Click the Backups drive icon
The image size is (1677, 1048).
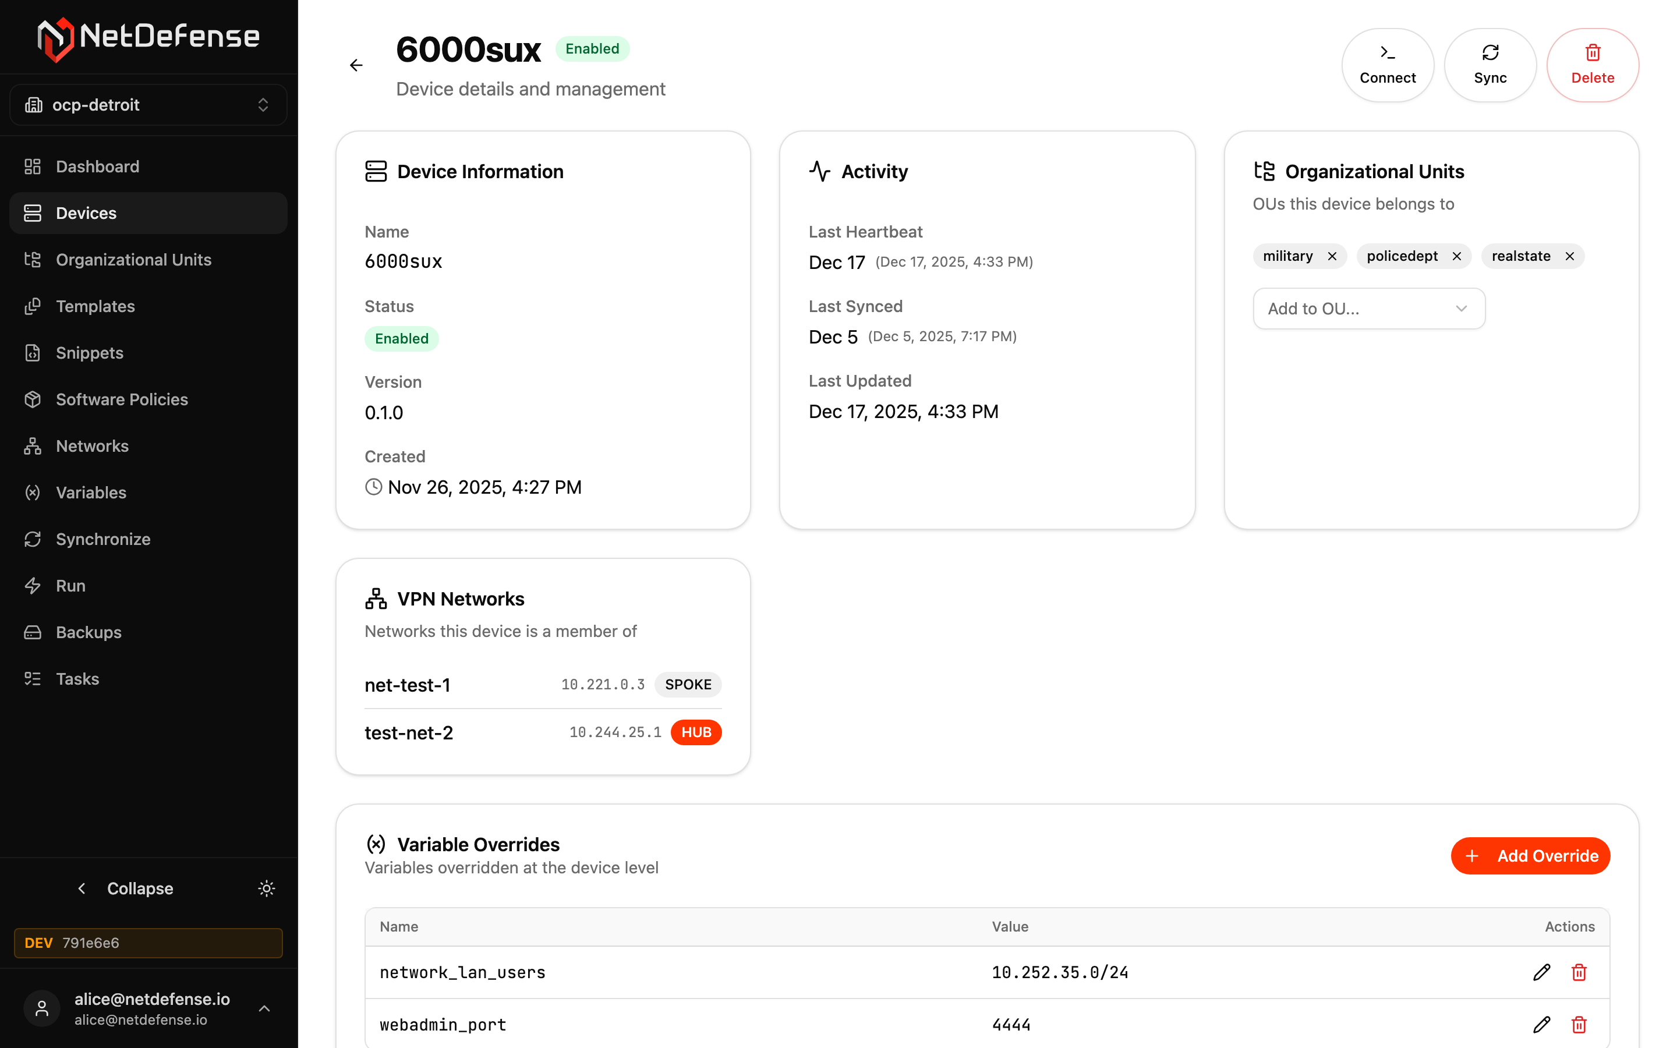point(33,632)
